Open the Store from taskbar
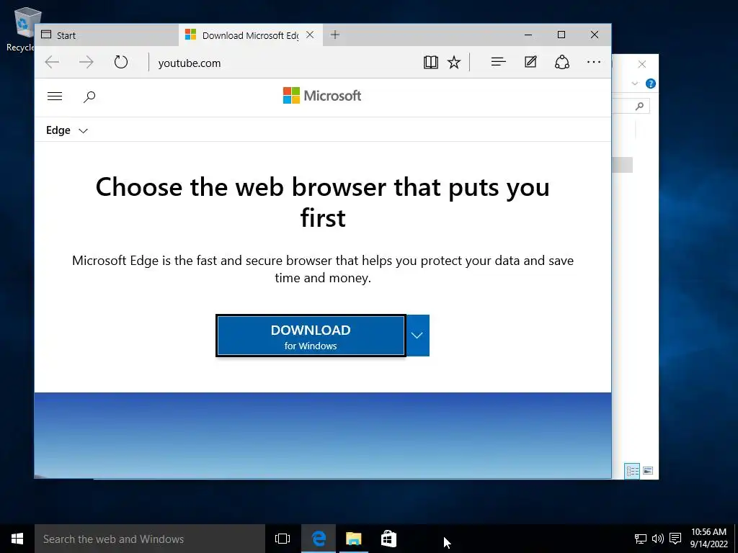The image size is (738, 553). 388,539
